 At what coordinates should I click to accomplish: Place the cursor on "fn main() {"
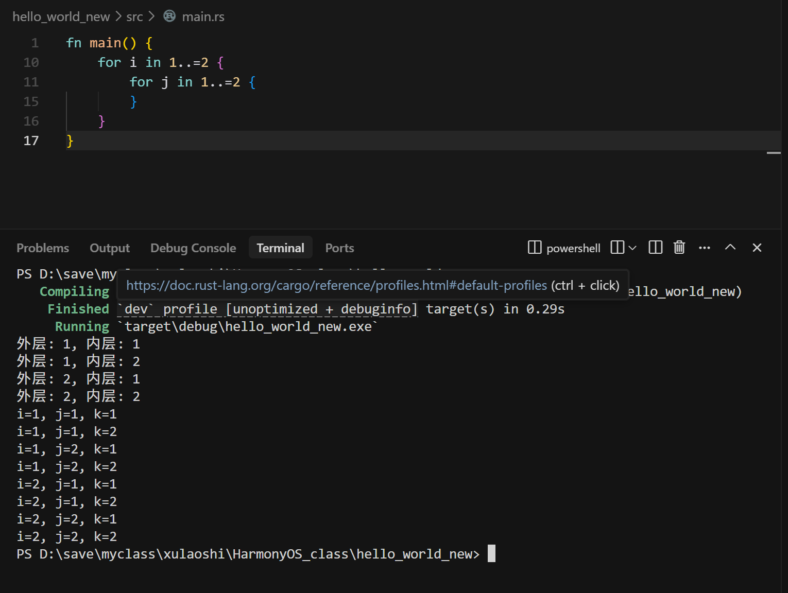[x=109, y=43]
